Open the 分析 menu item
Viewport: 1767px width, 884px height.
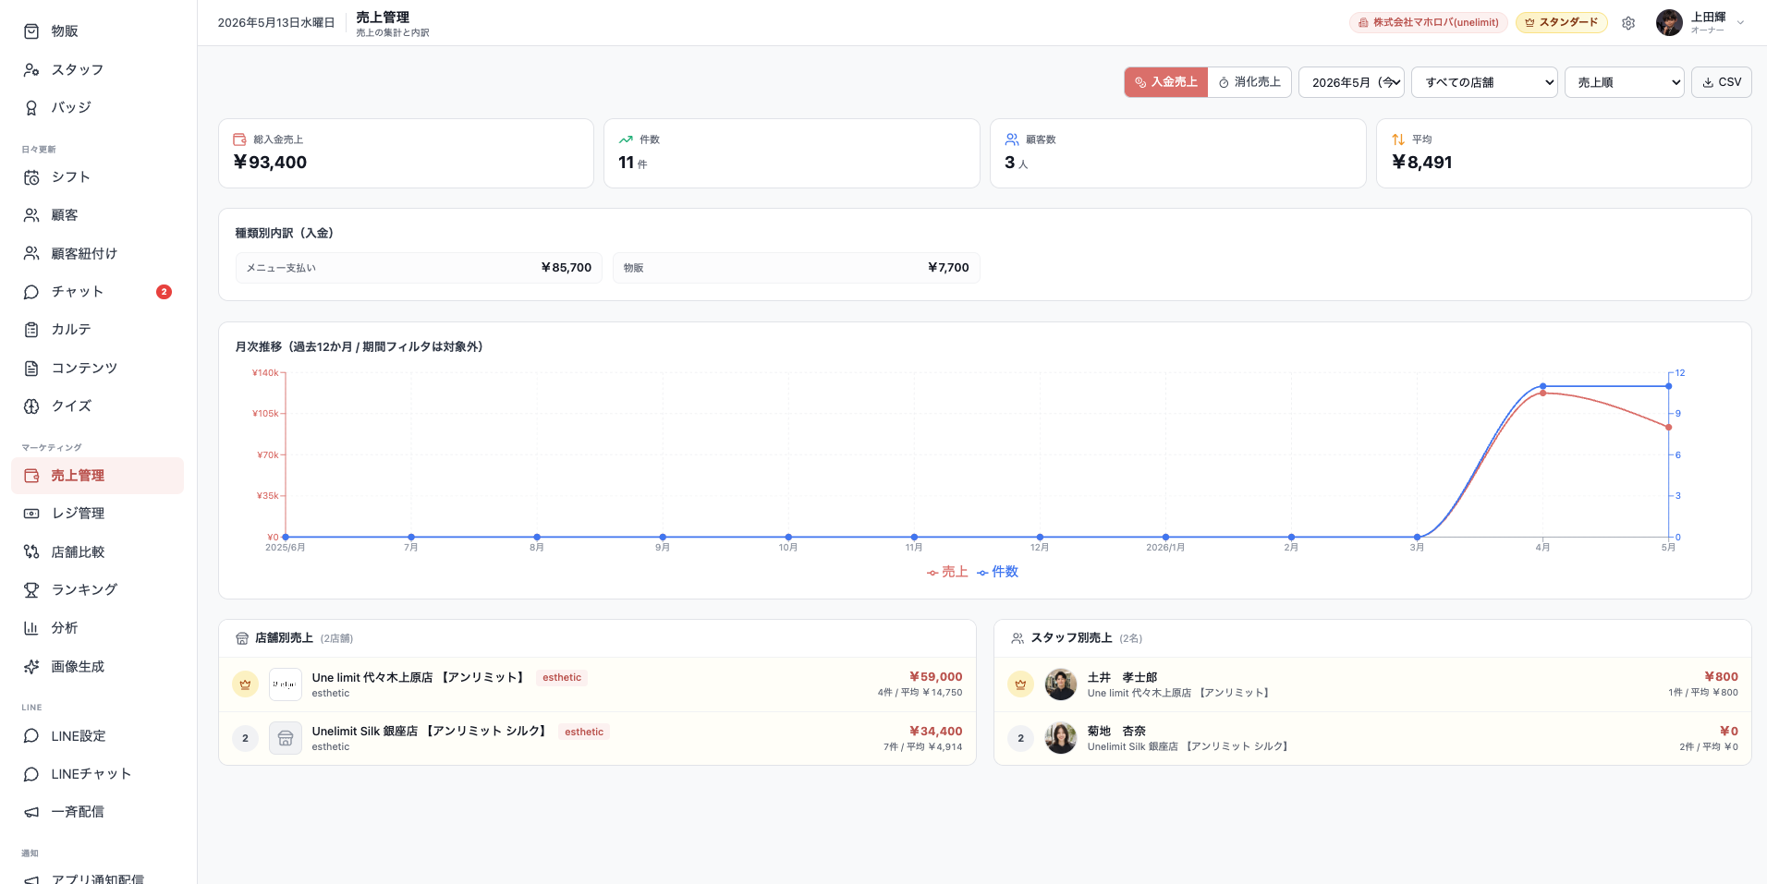click(98, 628)
